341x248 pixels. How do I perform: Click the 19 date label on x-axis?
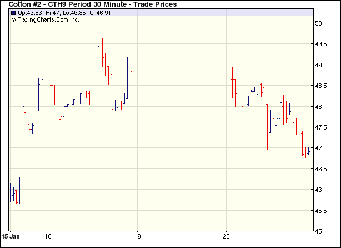click(137, 235)
